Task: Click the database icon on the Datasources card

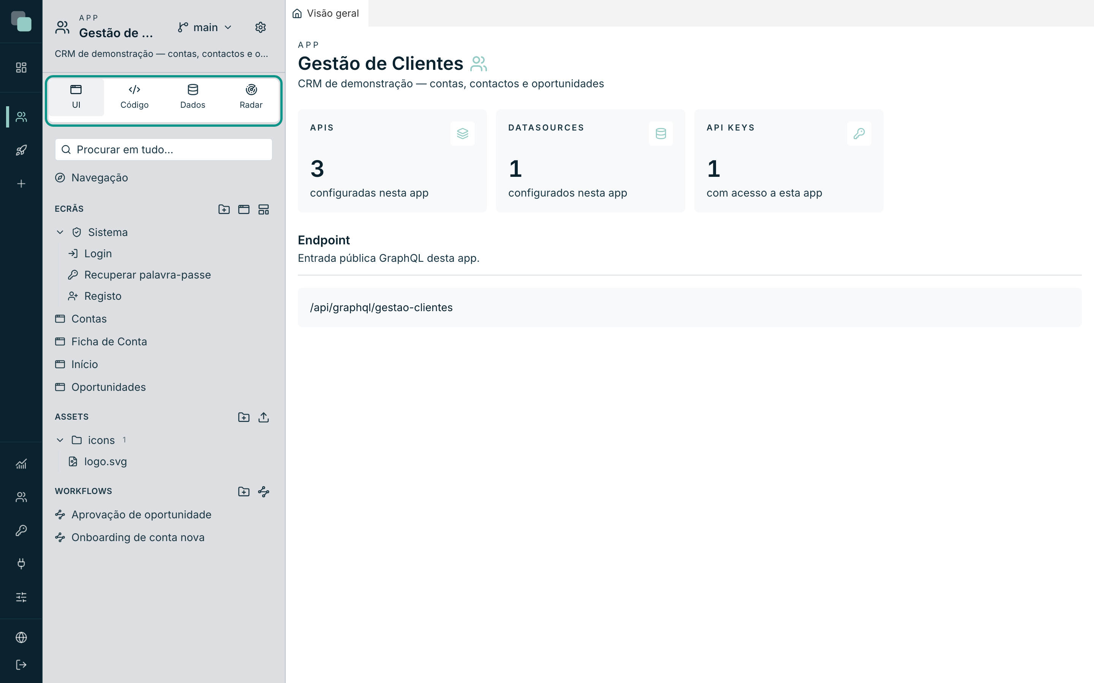Action: click(661, 134)
